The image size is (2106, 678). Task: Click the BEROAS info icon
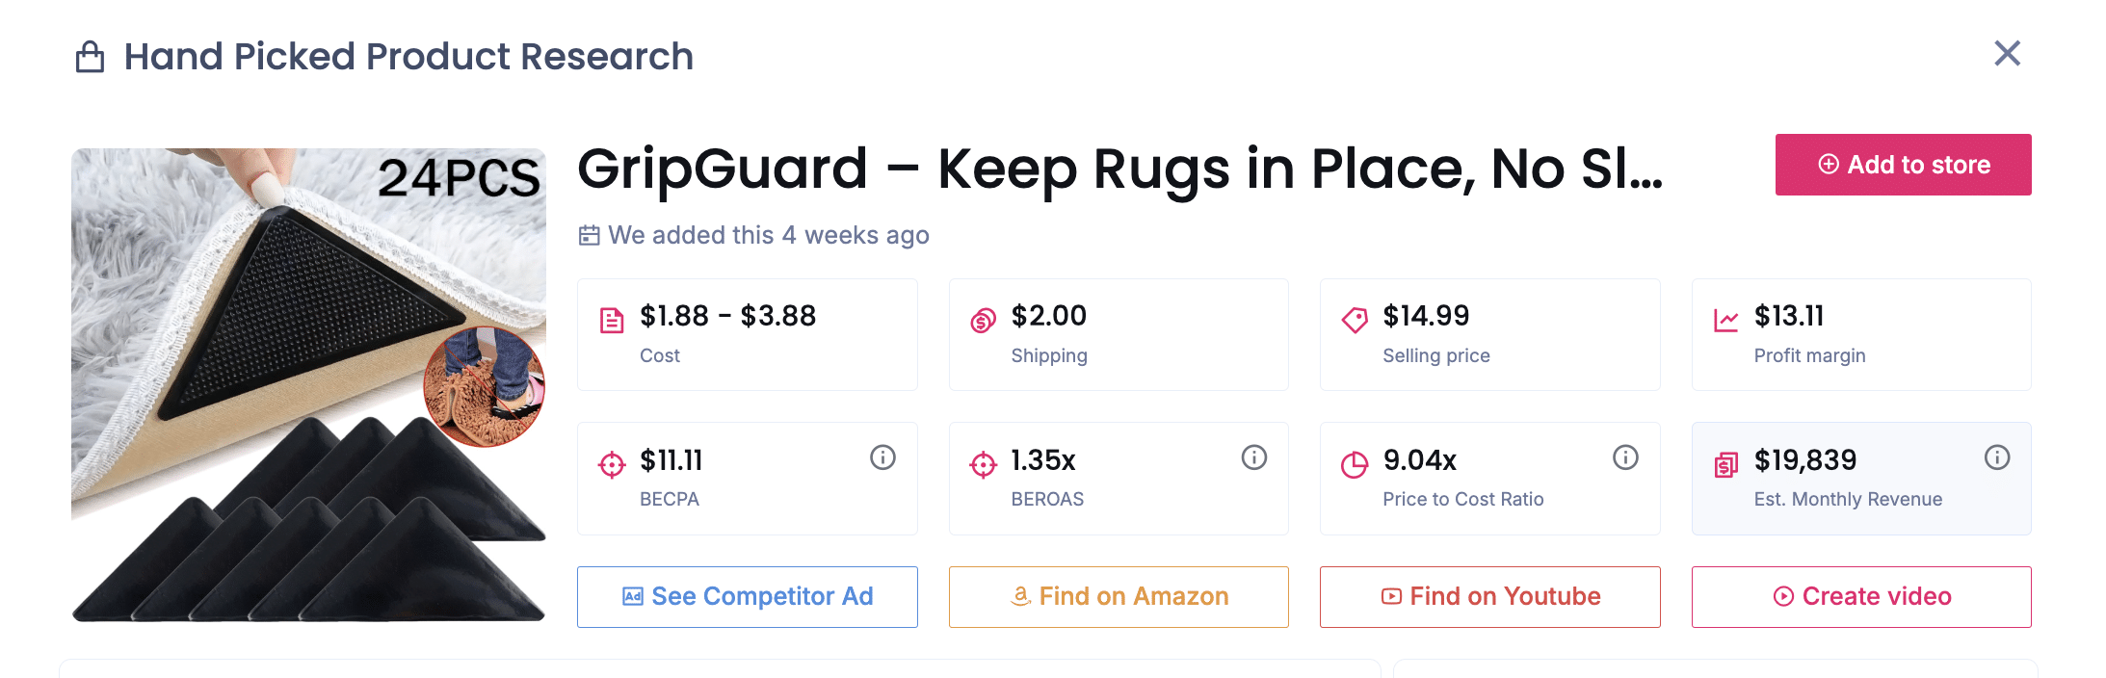pos(1253,457)
